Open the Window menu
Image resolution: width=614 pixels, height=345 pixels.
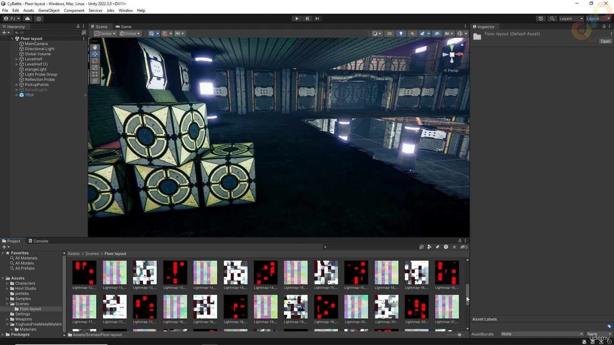pos(126,11)
